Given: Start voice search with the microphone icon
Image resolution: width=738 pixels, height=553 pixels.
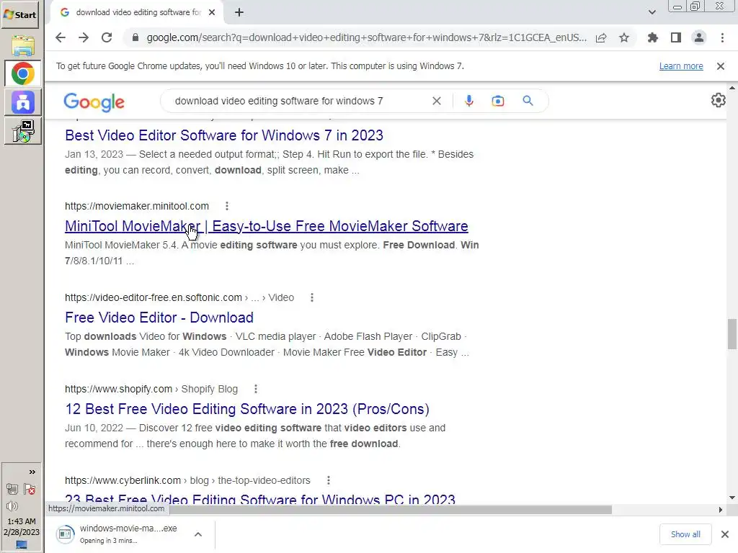Looking at the screenshot, I should pyautogui.click(x=468, y=101).
